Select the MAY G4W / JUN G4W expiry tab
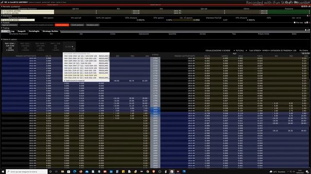This screenshot has width=311, height=174. (40, 47)
